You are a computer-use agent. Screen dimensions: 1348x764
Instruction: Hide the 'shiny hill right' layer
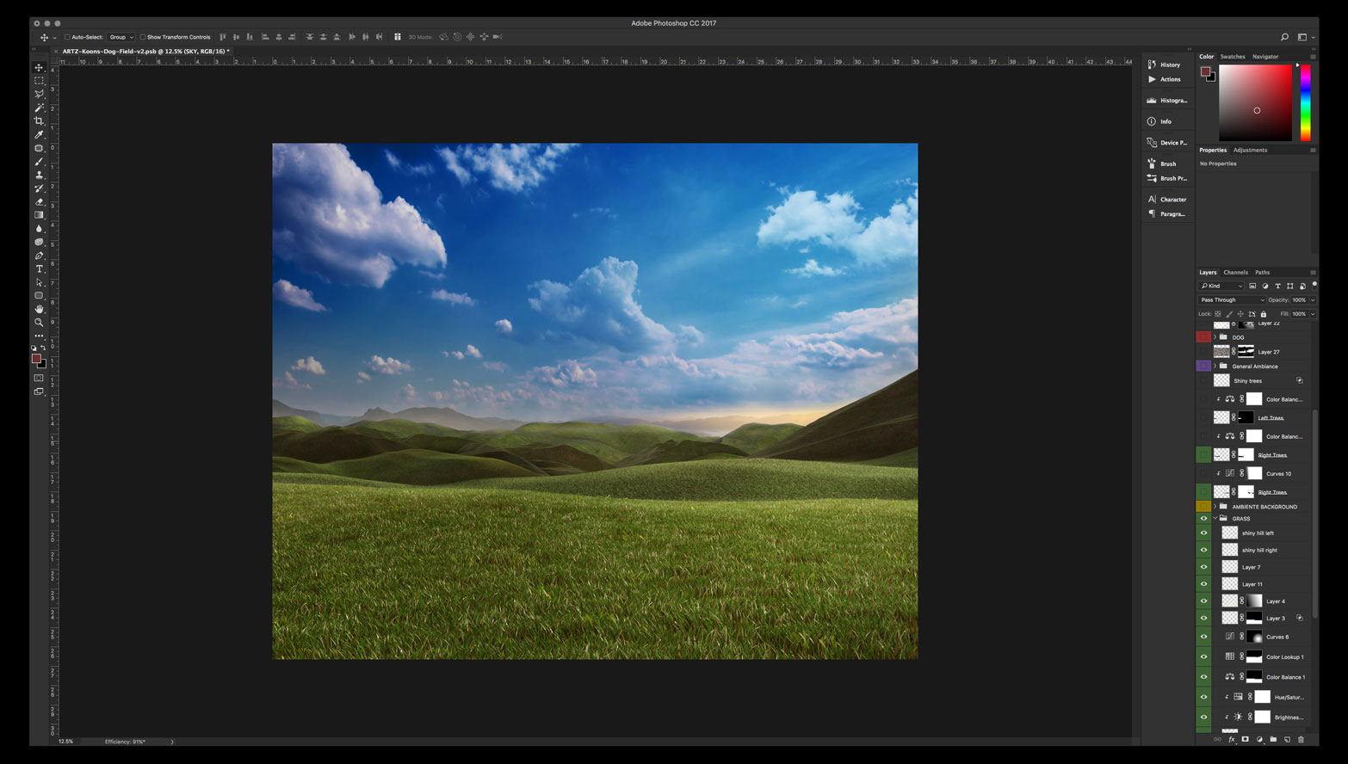pos(1203,550)
